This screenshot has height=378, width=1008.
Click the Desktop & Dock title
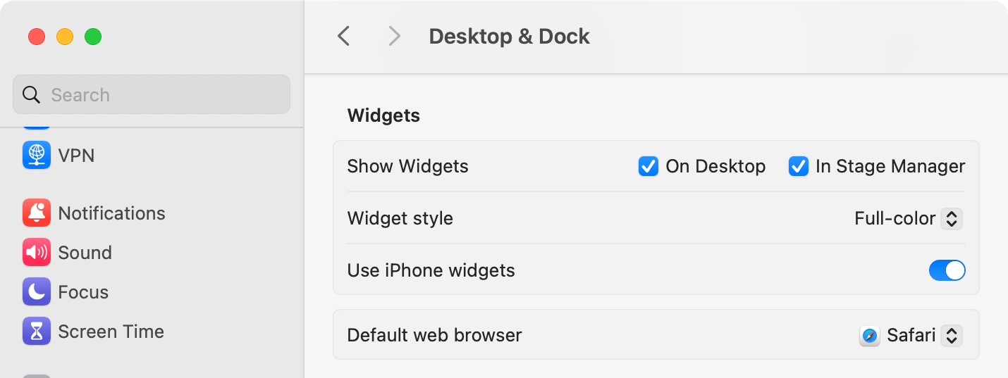[x=509, y=36]
